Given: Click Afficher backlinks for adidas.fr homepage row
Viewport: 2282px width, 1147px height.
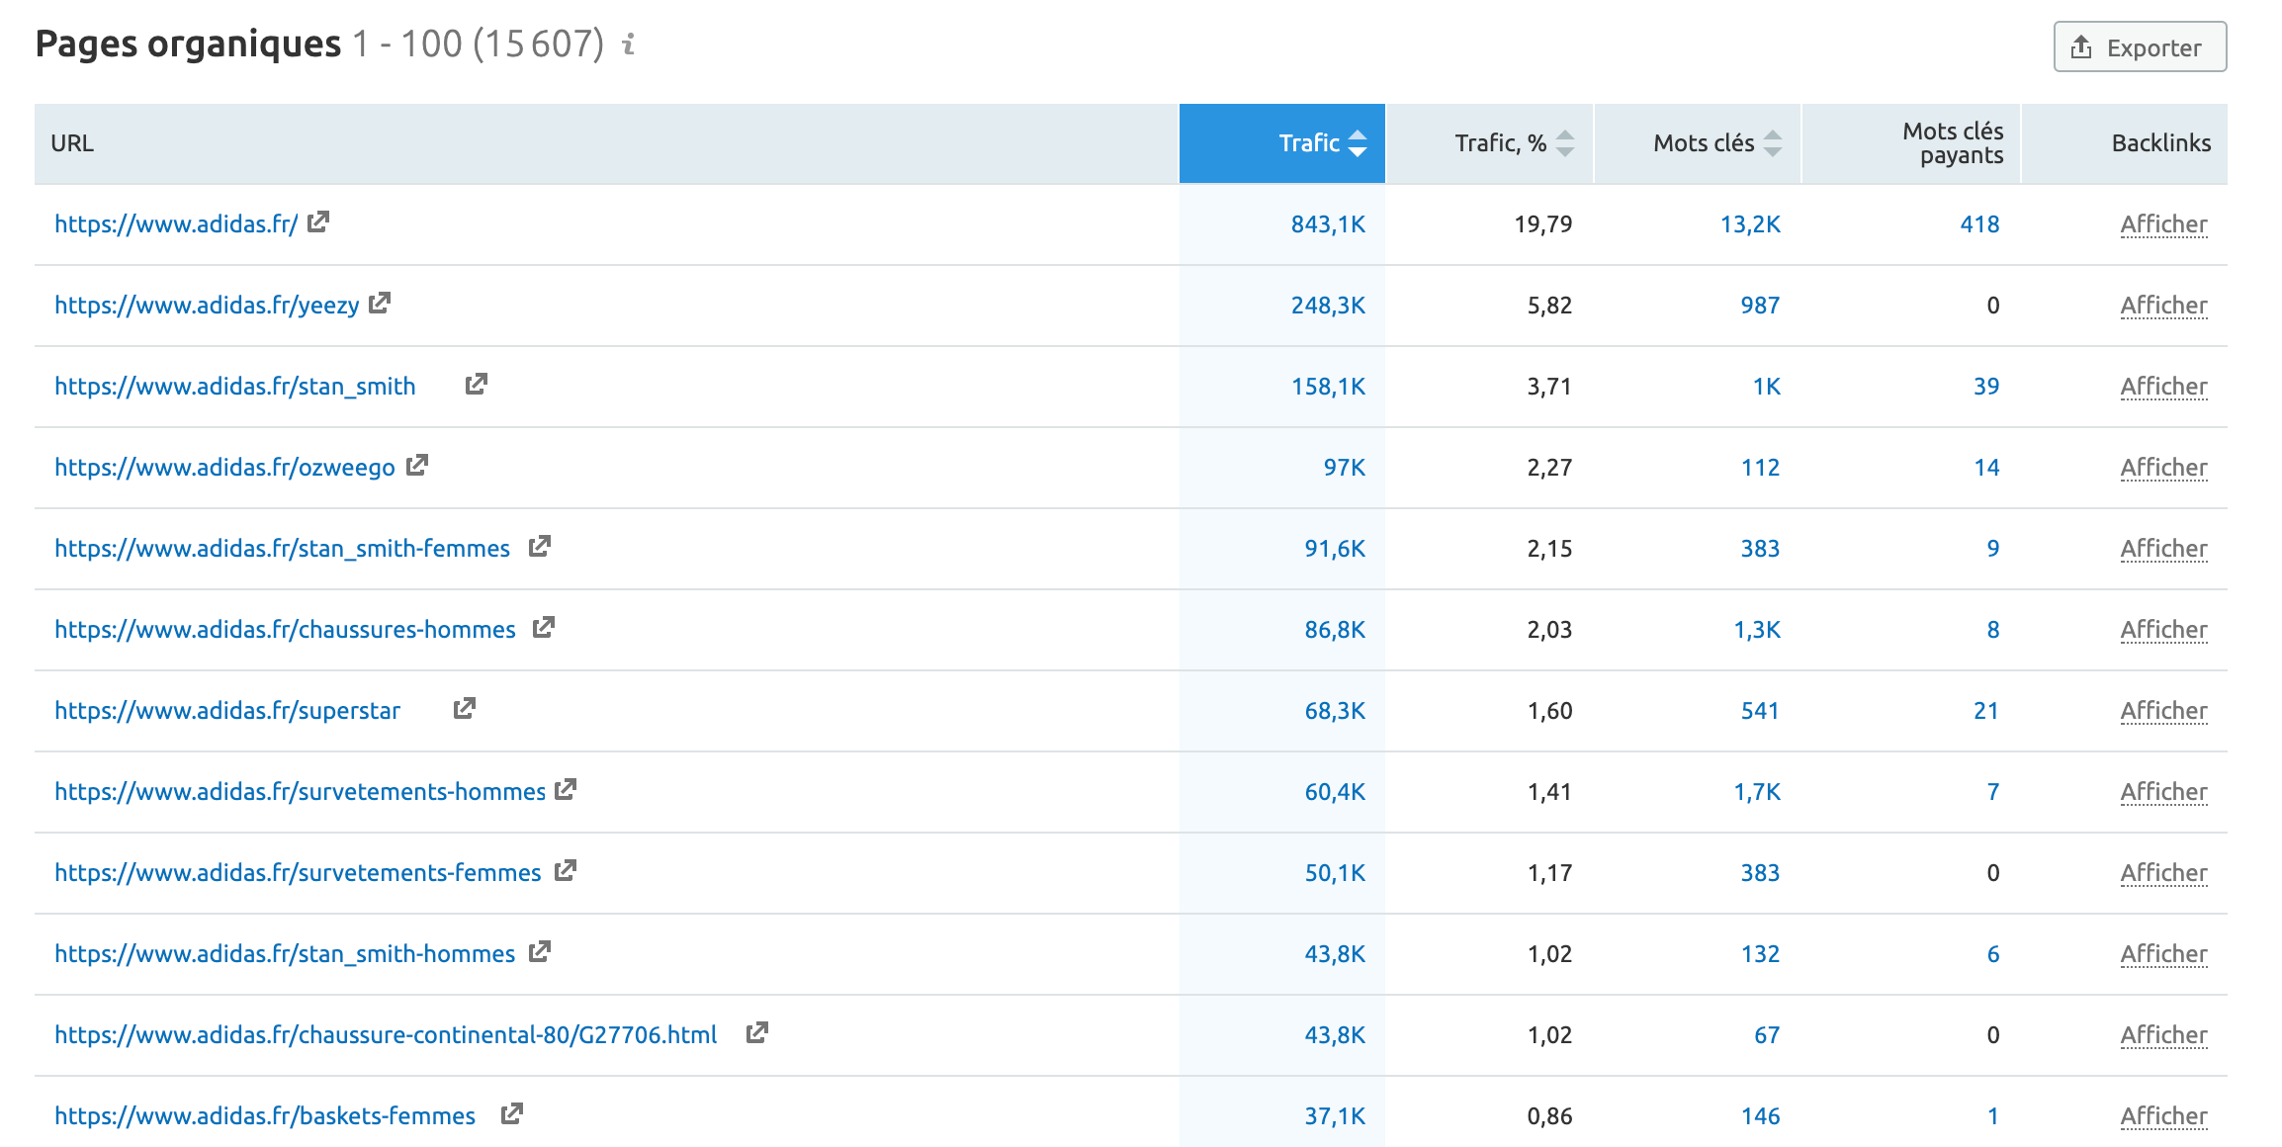Looking at the screenshot, I should pyautogui.click(x=2163, y=224).
